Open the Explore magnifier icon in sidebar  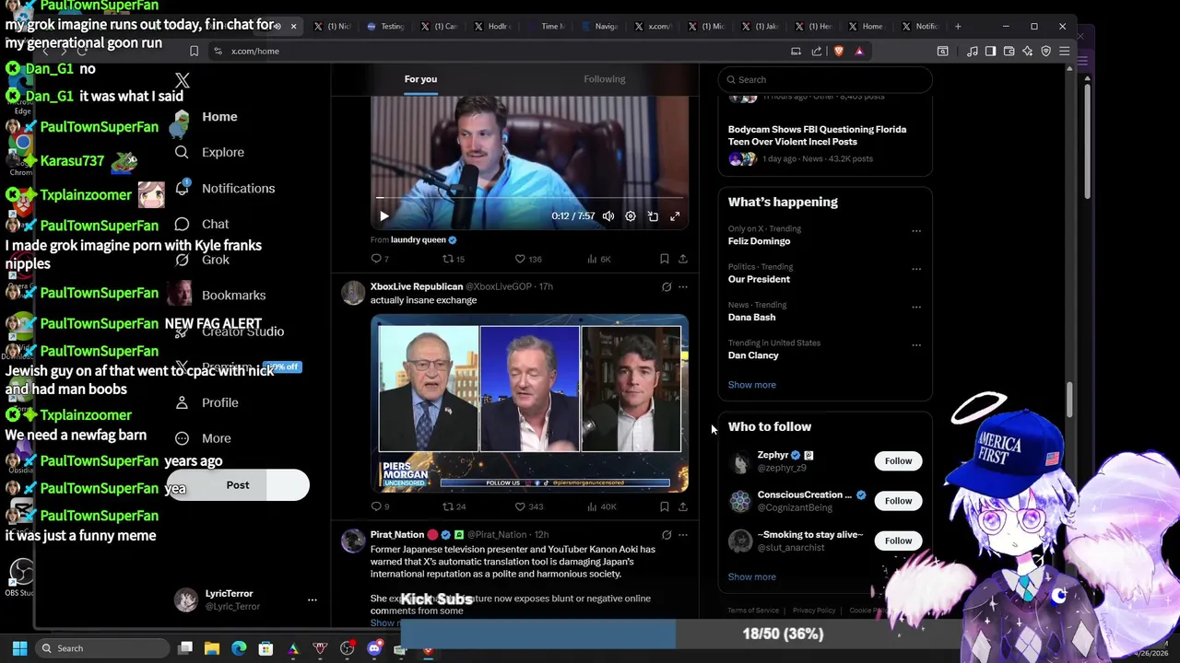coord(182,152)
